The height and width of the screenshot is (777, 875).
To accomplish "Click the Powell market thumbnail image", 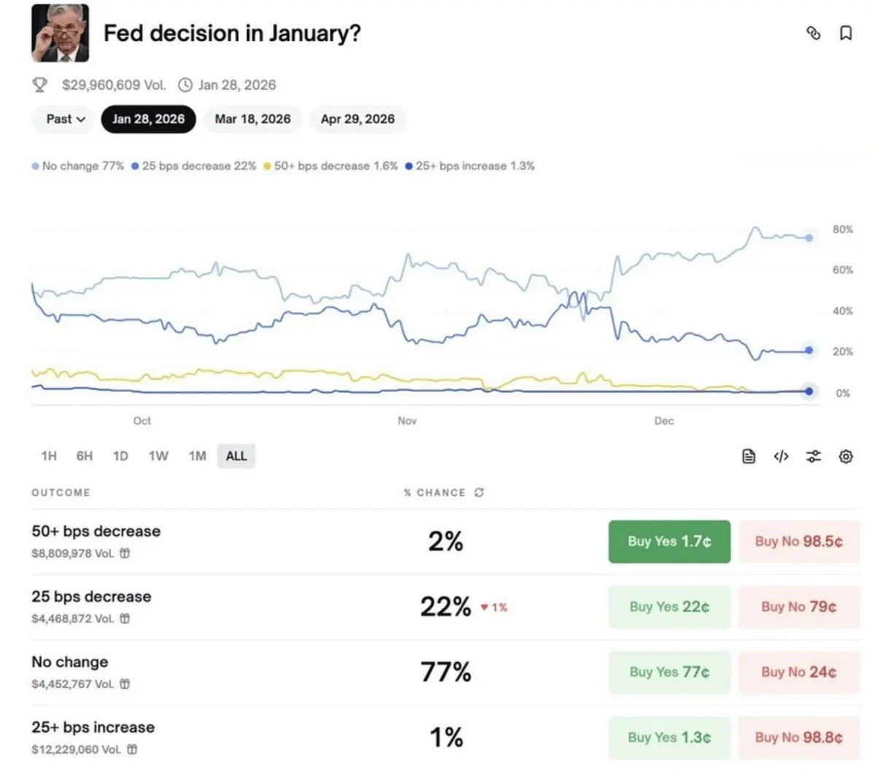I will [x=60, y=34].
